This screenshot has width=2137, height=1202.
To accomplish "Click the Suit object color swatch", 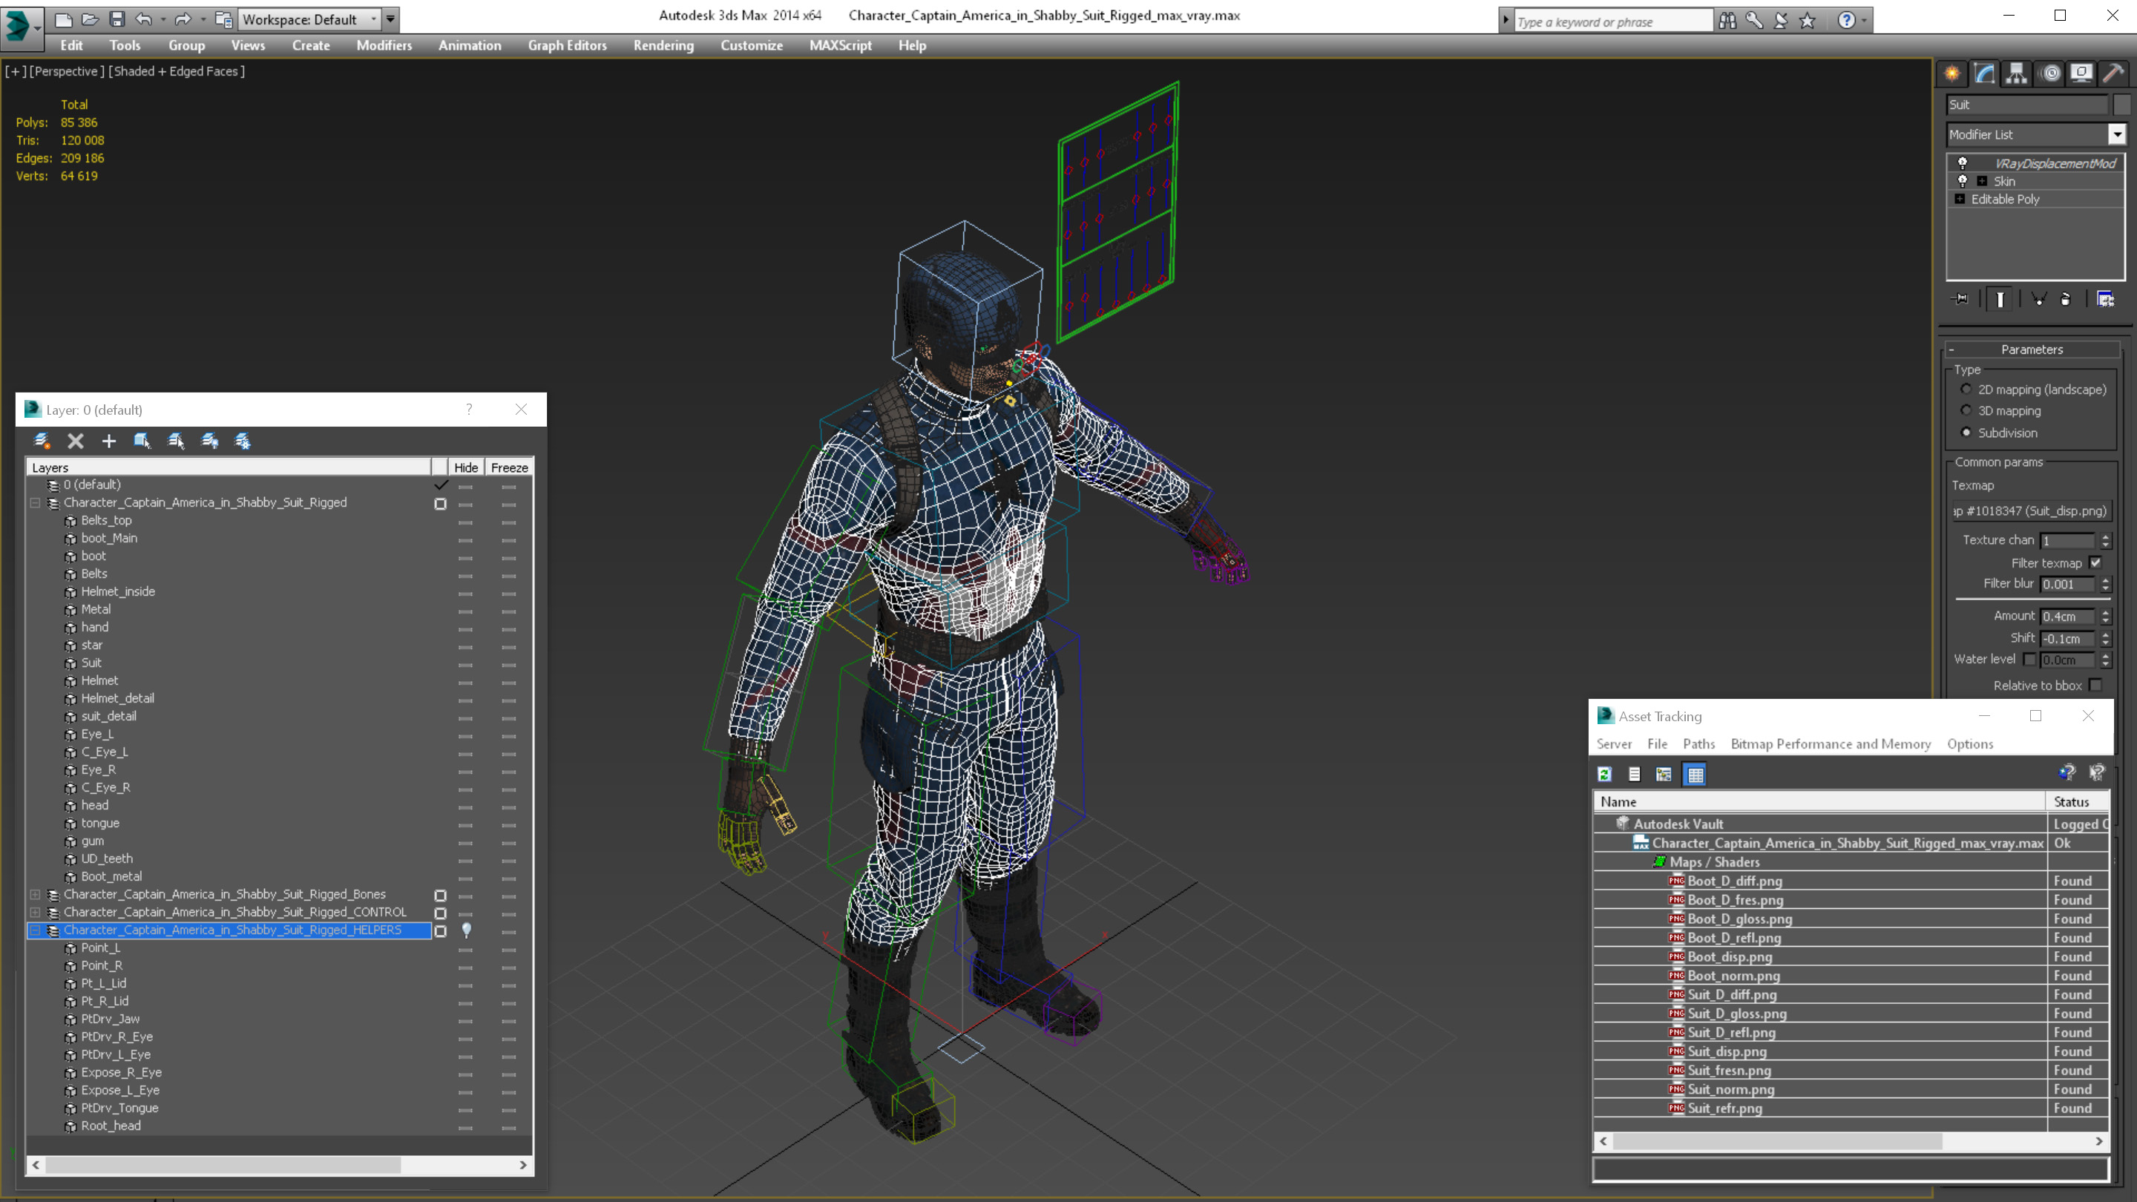I will (2122, 105).
